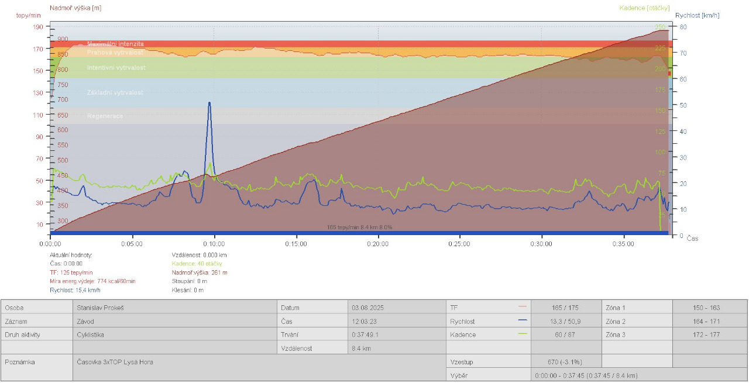749x383 pixels.
Task: Select the Regenerace zone label
Action: (105, 116)
